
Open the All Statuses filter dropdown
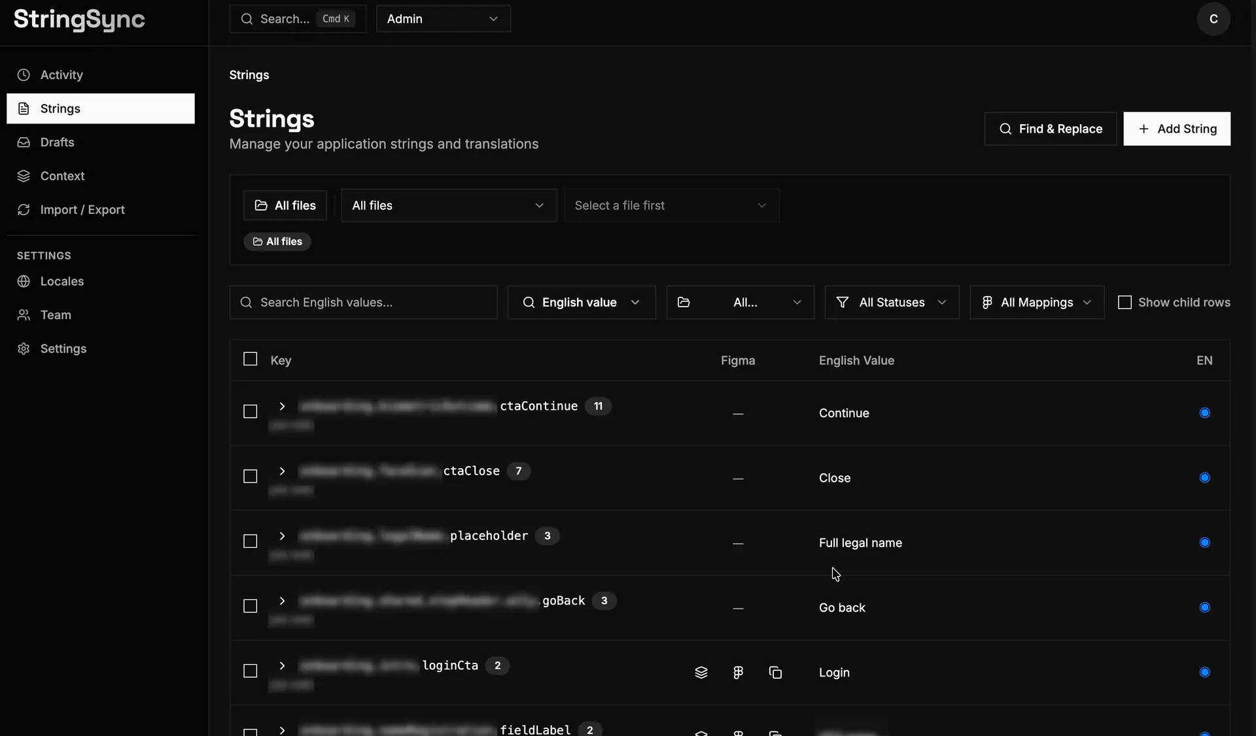point(892,302)
